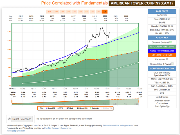Click the AFFO Growth Rate 12.14% bar
This screenshot has width=180, height=135.
(162, 47)
